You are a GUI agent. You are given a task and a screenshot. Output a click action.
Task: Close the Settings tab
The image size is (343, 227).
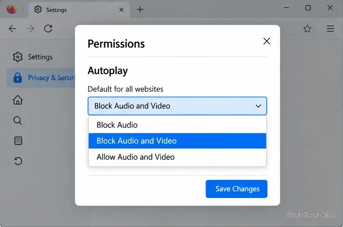click(121, 10)
